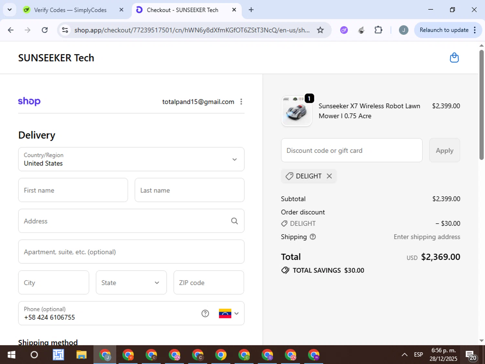This screenshot has width=485, height=364.
Task: Click the Apartment, suite, etc. field
Action: click(131, 252)
